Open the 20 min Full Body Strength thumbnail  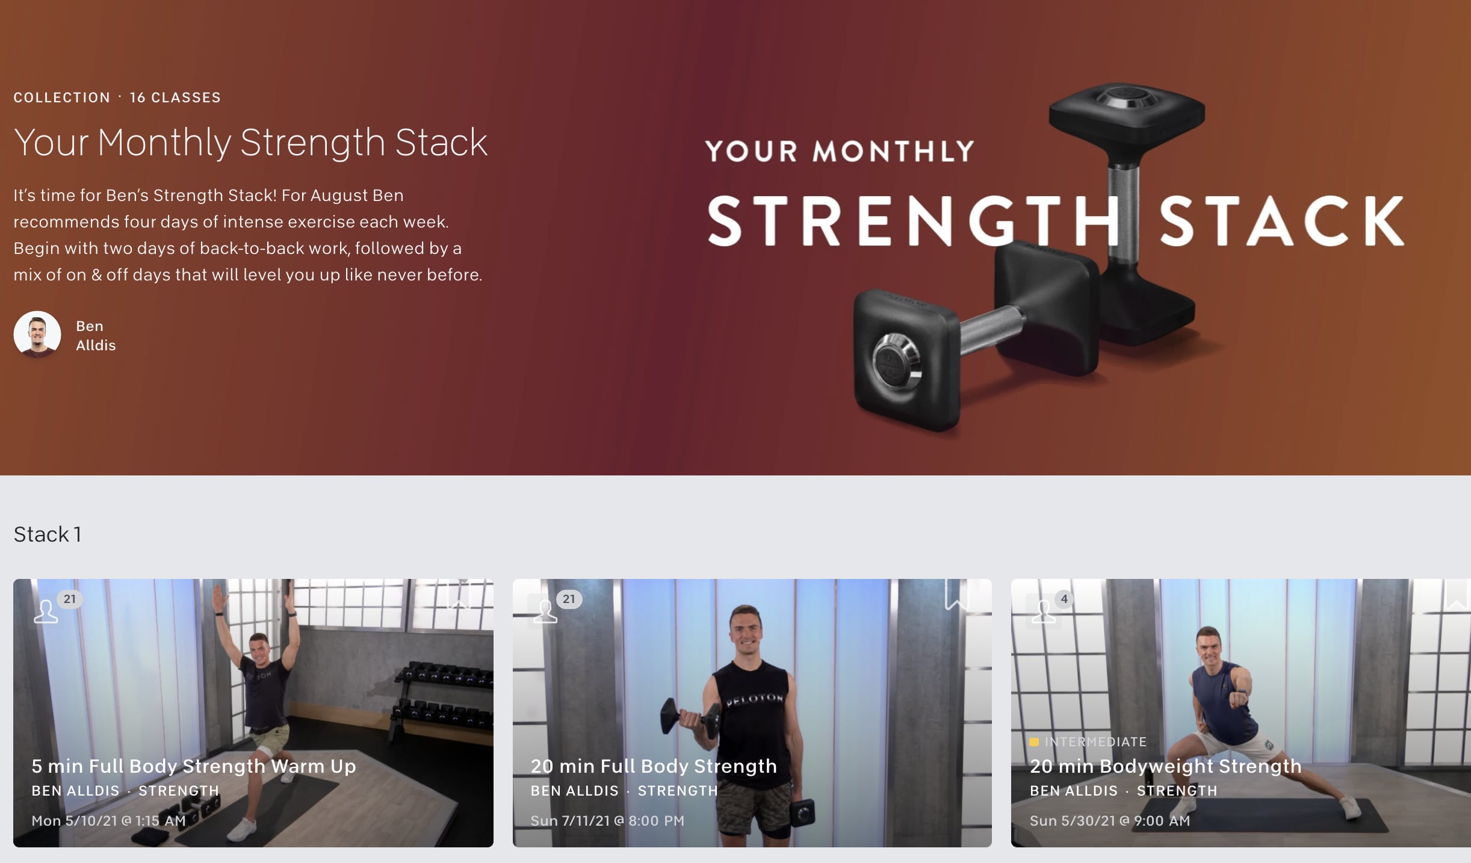click(752, 713)
